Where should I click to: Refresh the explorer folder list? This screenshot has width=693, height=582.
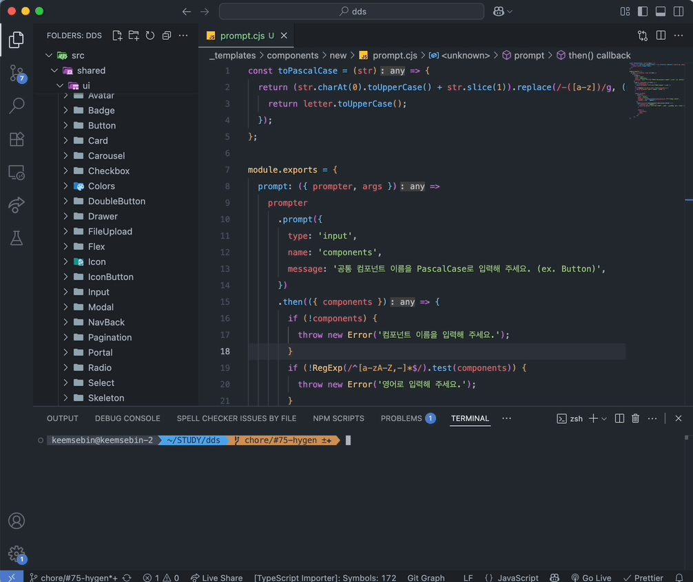pyautogui.click(x=150, y=36)
